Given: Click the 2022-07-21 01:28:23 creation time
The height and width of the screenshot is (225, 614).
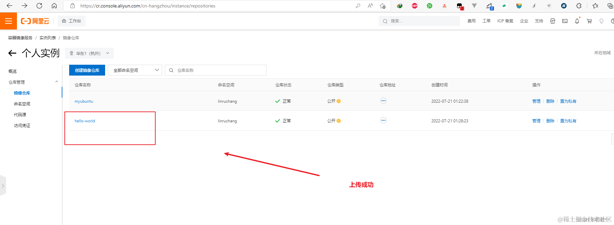Looking at the screenshot, I should (x=450, y=121).
